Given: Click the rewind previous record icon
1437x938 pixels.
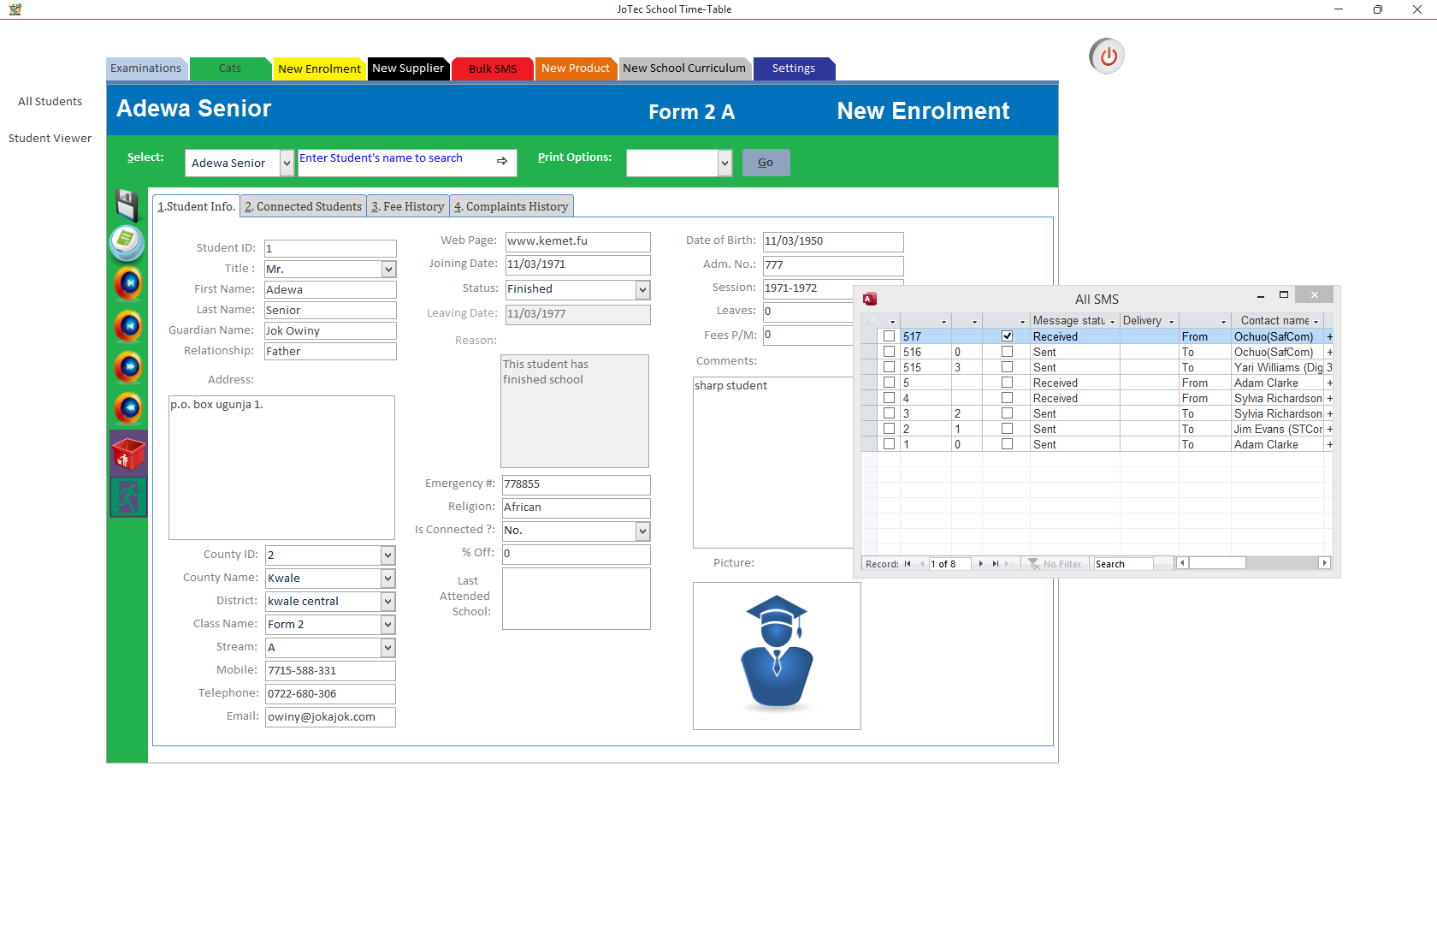Looking at the screenshot, I should click(x=128, y=408).
